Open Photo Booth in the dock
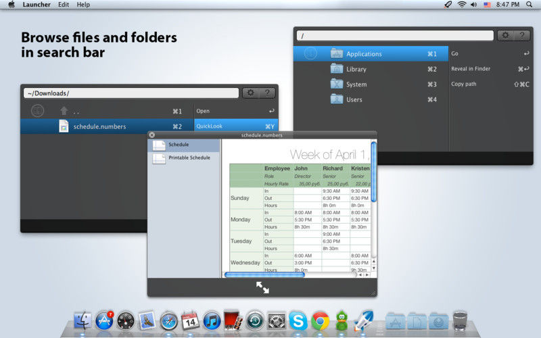Image resolution: width=541 pixels, height=338 pixels. pos(233,320)
